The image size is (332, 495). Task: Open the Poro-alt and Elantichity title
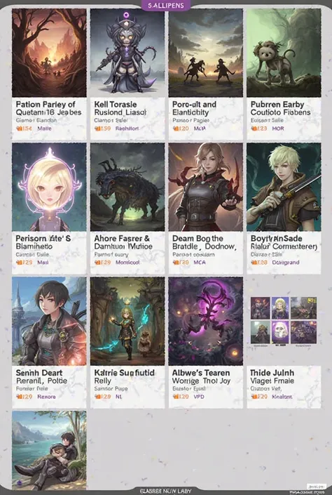coord(194,108)
